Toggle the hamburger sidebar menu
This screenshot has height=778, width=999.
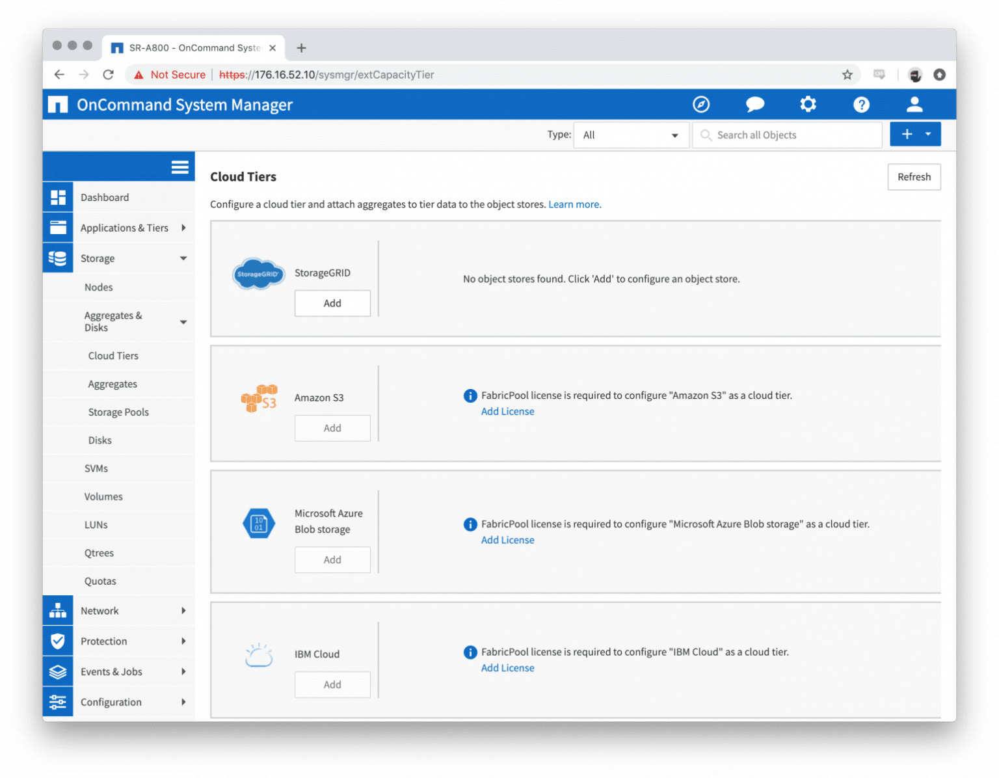click(180, 167)
